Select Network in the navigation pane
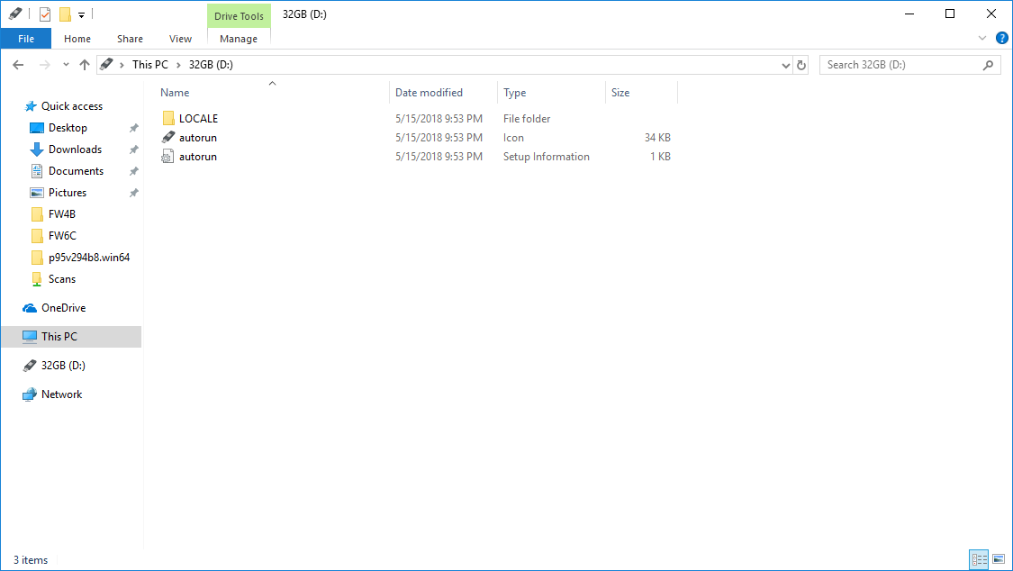The image size is (1013, 571). (61, 394)
